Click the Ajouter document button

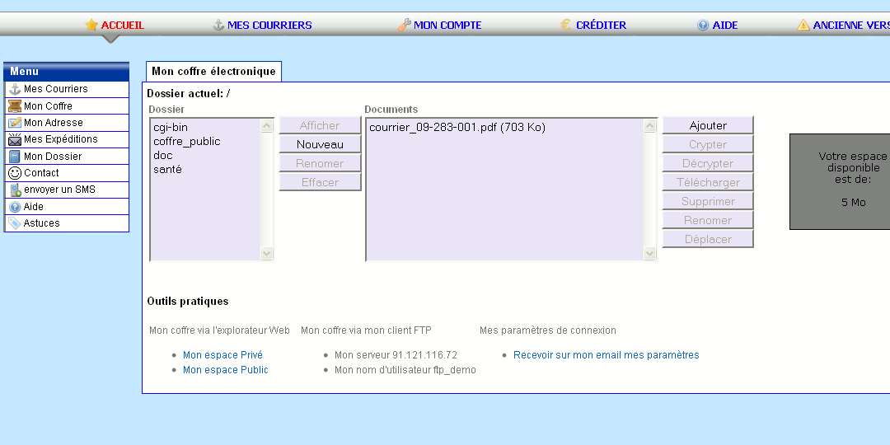click(x=708, y=125)
